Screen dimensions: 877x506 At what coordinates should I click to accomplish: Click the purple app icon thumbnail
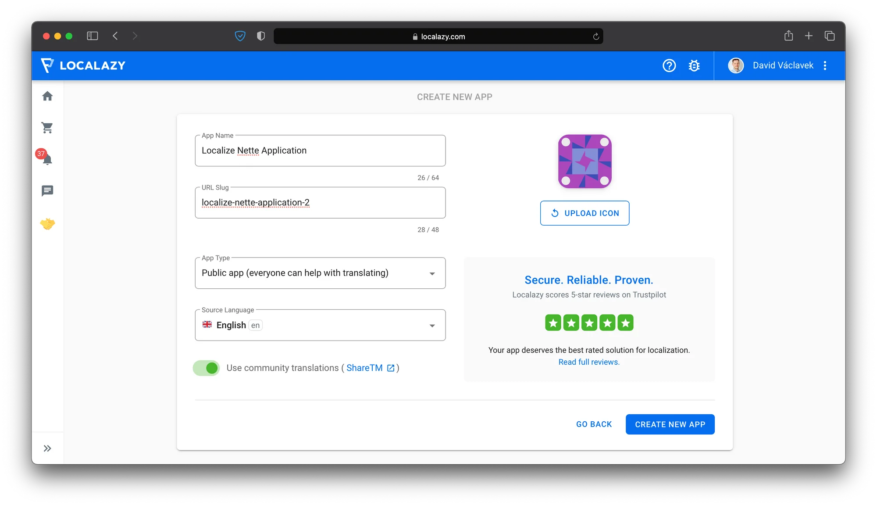point(585,161)
